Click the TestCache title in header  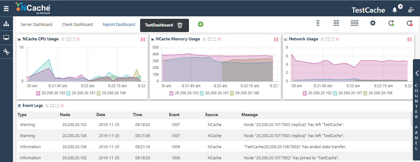(x=368, y=10)
